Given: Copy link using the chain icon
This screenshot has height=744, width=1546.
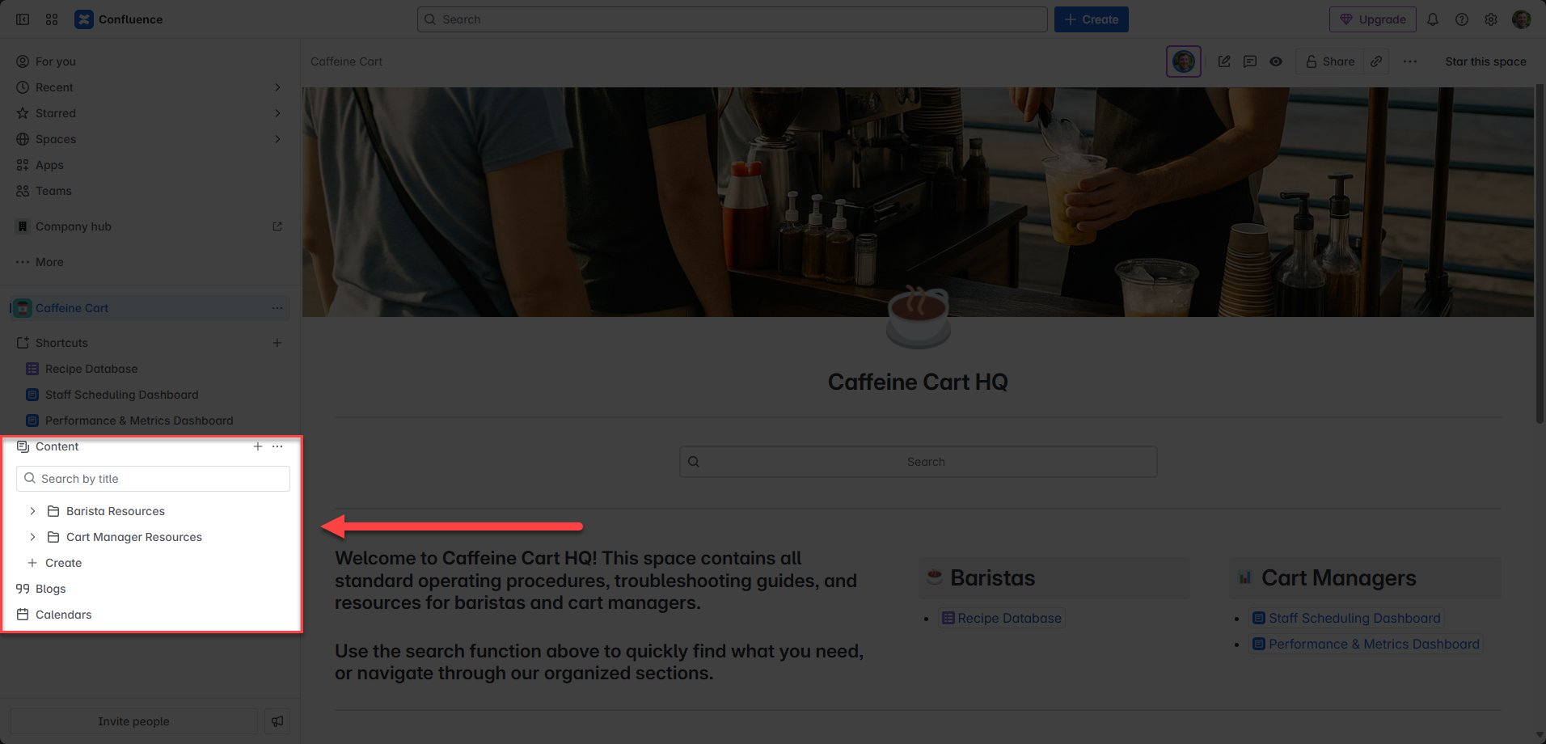Looking at the screenshot, I should click(1376, 61).
